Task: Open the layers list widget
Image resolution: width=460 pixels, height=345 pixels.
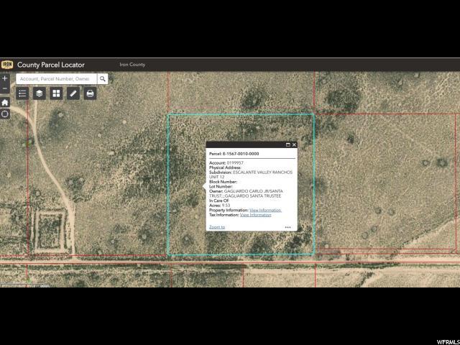Action: click(x=40, y=93)
